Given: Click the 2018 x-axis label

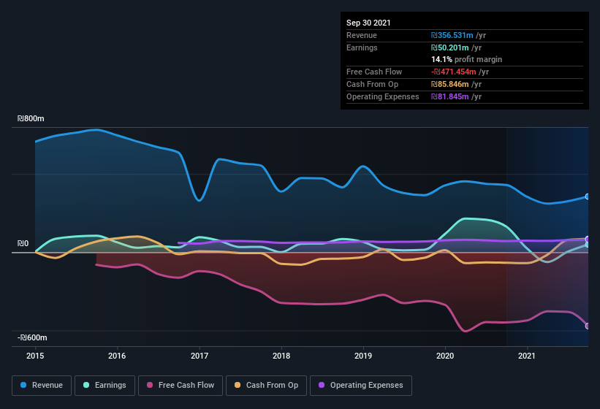Looking at the screenshot, I should [x=281, y=356].
